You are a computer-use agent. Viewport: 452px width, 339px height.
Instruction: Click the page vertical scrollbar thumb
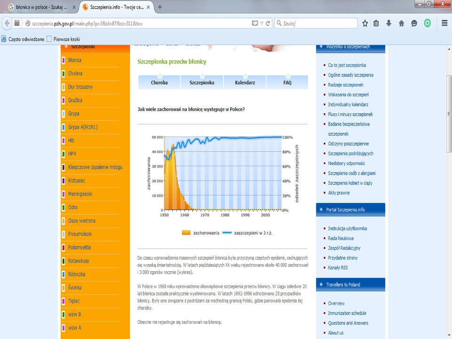449,114
